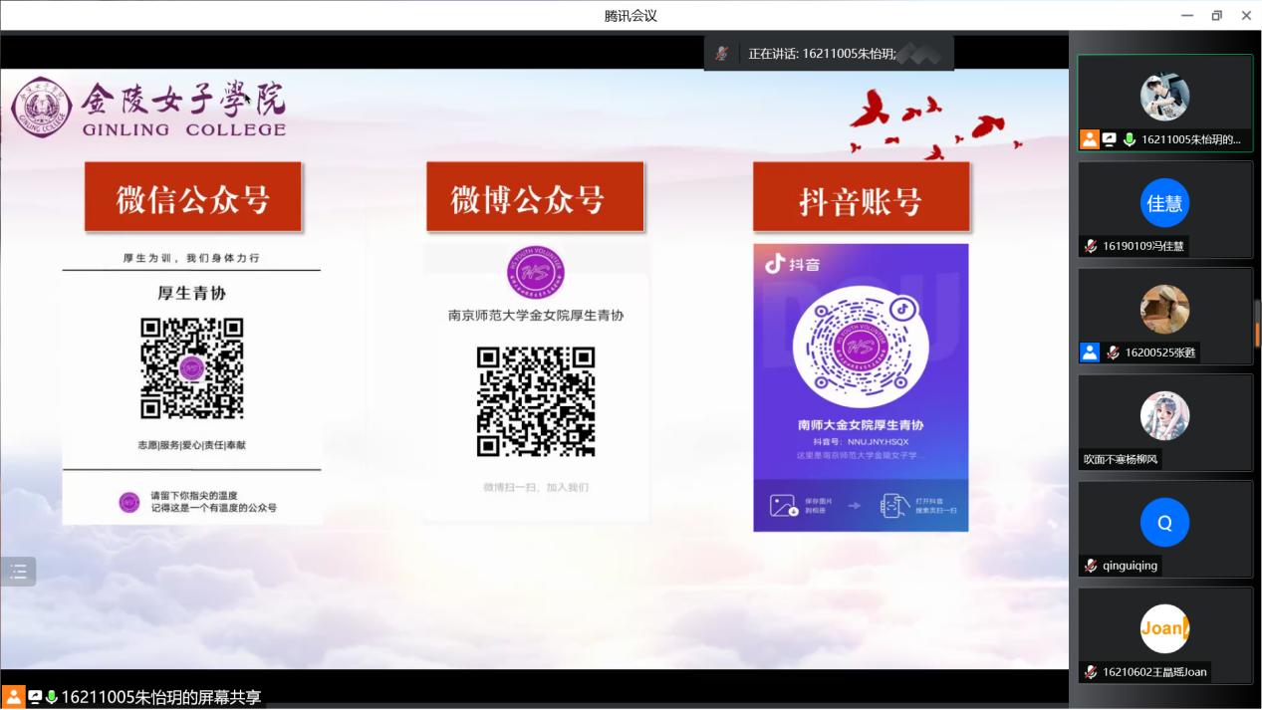Close the 腾讯会议 window
The image size is (1262, 710).
(1246, 15)
